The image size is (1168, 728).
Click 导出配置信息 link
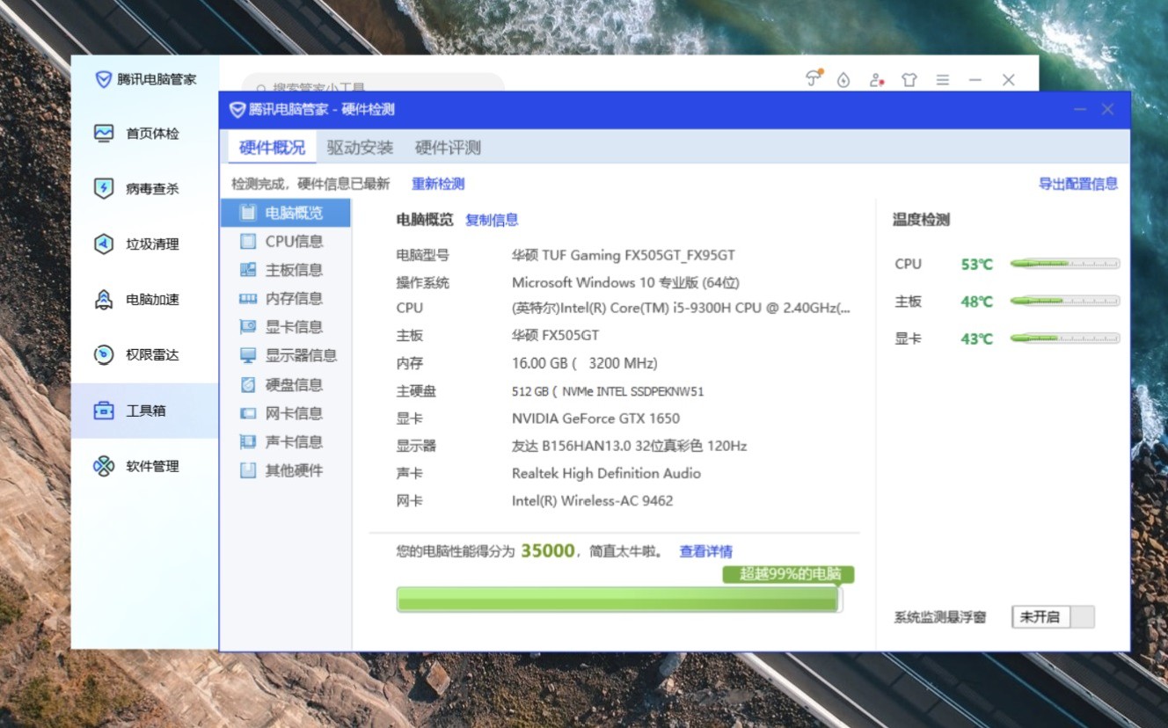(1077, 184)
